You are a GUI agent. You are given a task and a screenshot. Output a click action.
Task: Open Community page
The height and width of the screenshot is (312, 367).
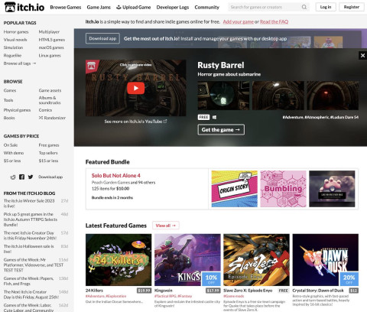(206, 7)
